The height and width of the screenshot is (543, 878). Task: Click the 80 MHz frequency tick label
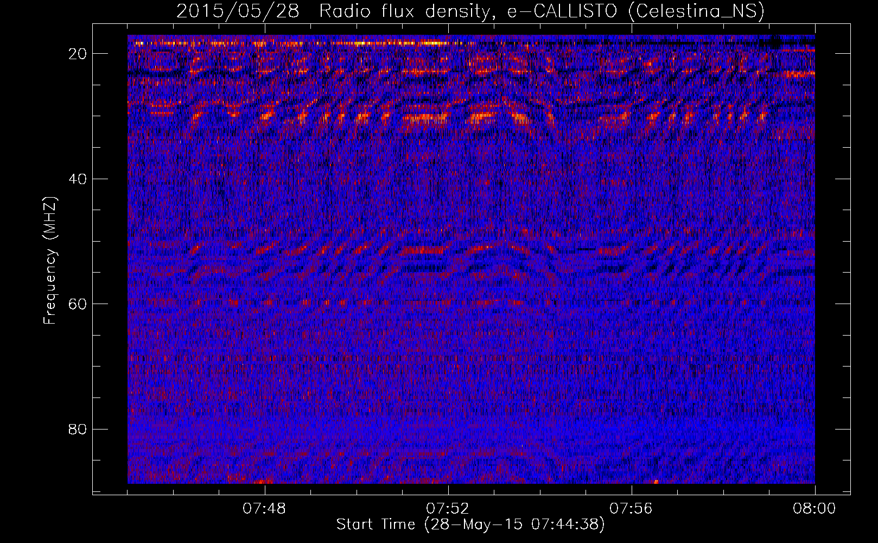point(78,429)
